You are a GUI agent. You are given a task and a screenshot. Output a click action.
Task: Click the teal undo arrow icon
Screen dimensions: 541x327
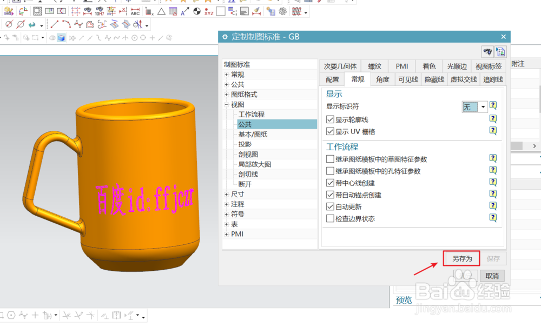coord(32,24)
